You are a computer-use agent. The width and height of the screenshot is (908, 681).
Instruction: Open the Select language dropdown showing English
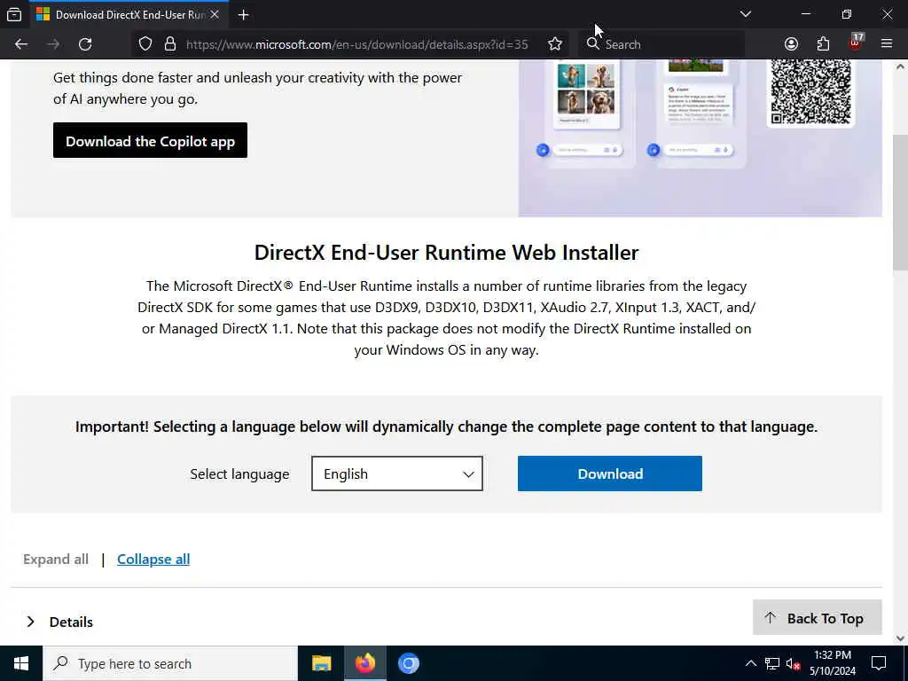(x=396, y=474)
